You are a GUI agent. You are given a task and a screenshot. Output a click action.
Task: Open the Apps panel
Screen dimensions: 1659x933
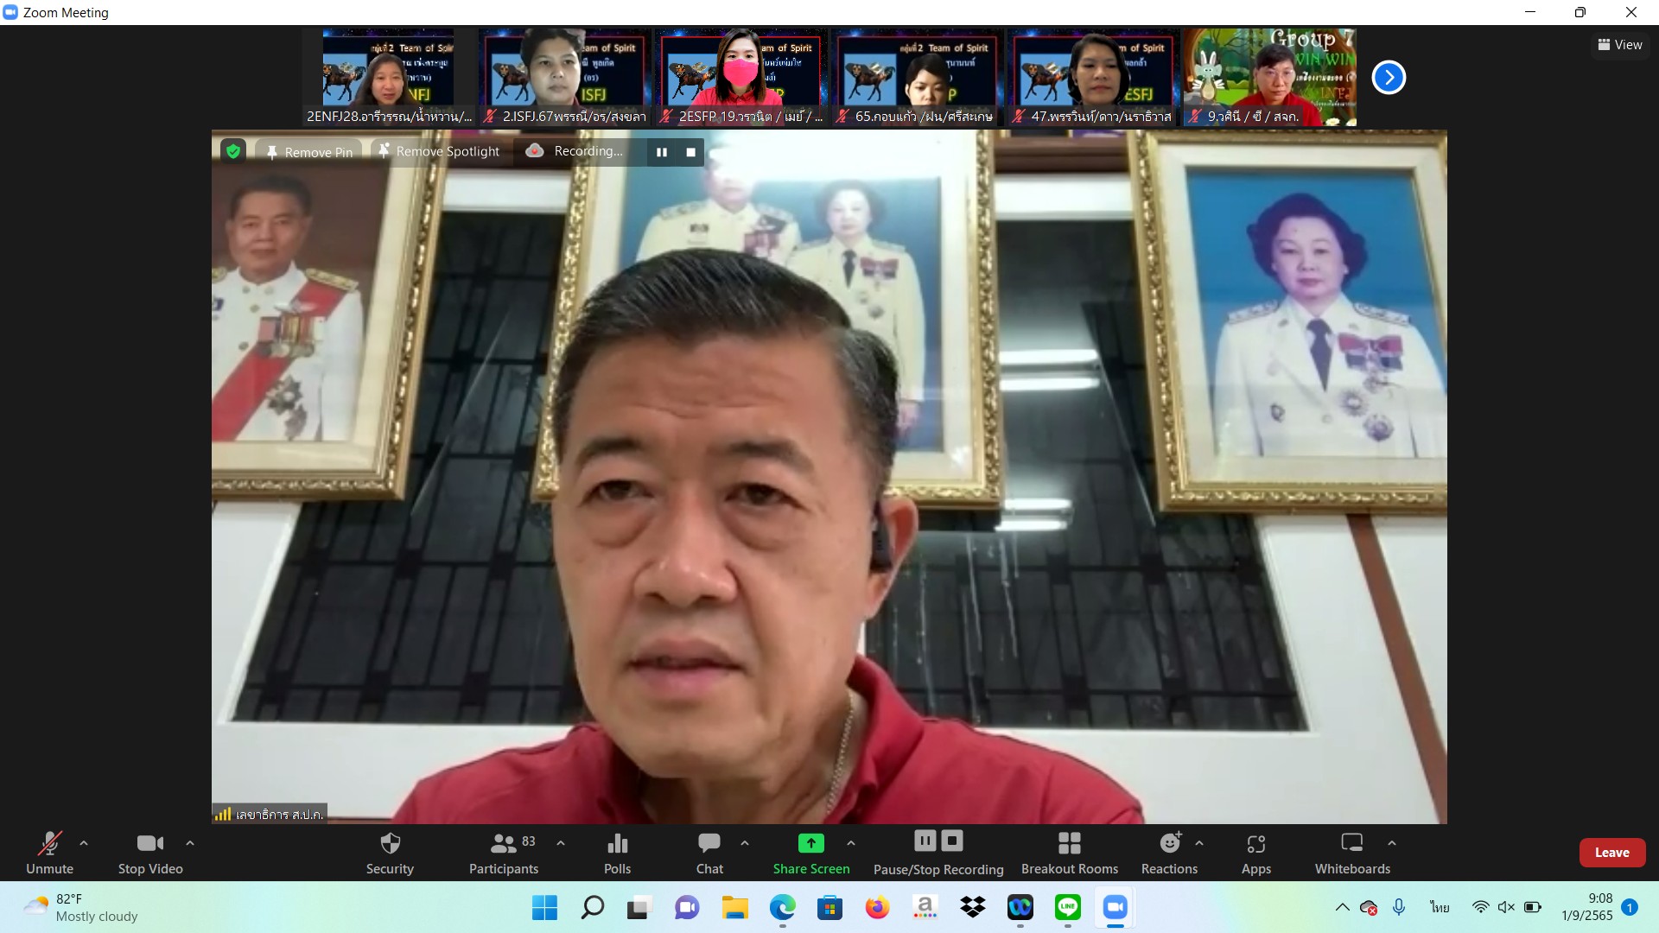1255,852
